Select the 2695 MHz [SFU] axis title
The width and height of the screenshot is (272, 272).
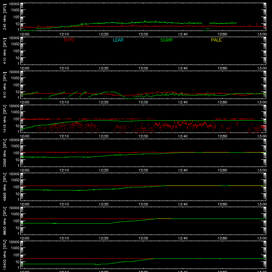(5, 153)
